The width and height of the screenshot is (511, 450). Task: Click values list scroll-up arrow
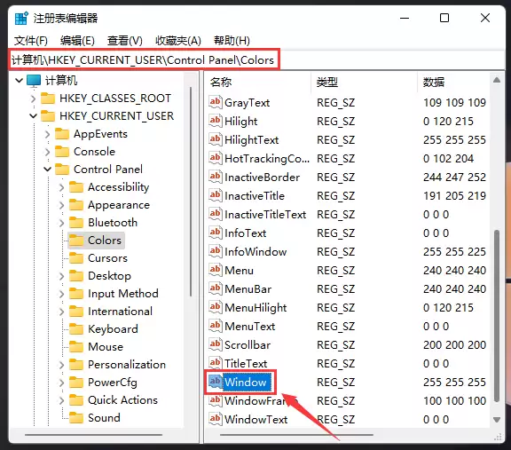[x=497, y=80]
